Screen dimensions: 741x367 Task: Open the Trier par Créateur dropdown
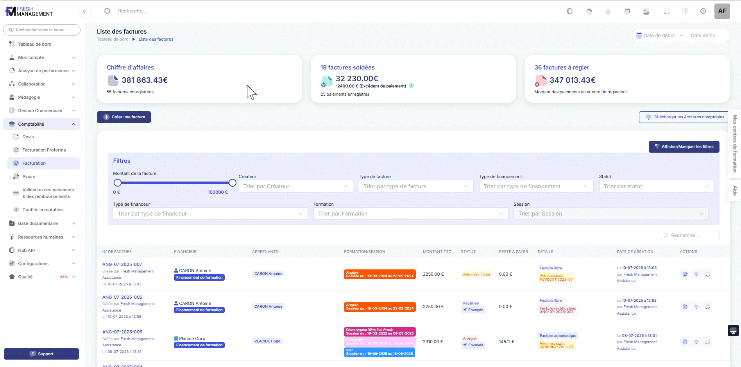click(x=295, y=186)
